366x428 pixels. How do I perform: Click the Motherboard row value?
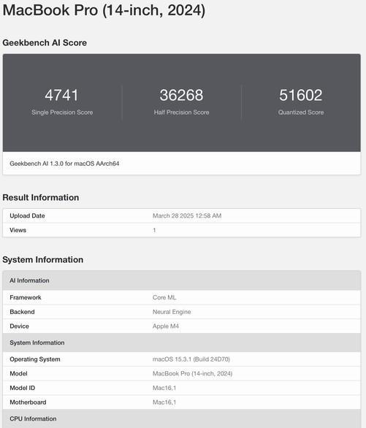164,402
